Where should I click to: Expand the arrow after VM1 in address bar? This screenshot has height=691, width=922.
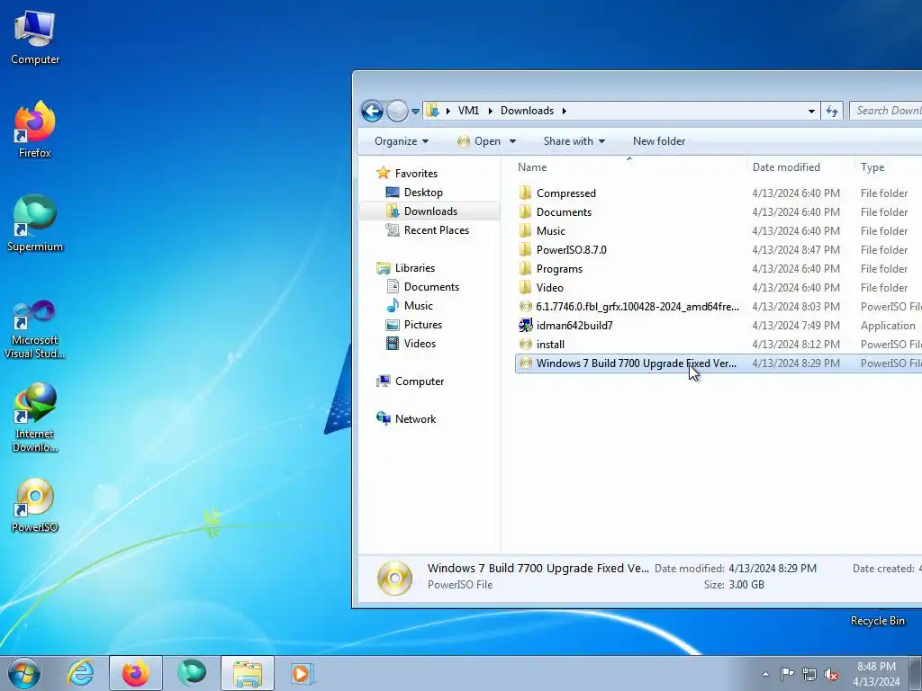pyautogui.click(x=490, y=111)
